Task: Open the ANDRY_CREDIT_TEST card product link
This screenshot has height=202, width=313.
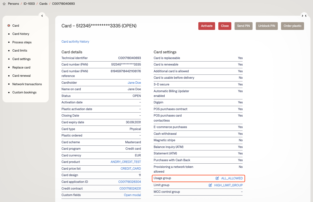Action: pyautogui.click(x=126, y=162)
